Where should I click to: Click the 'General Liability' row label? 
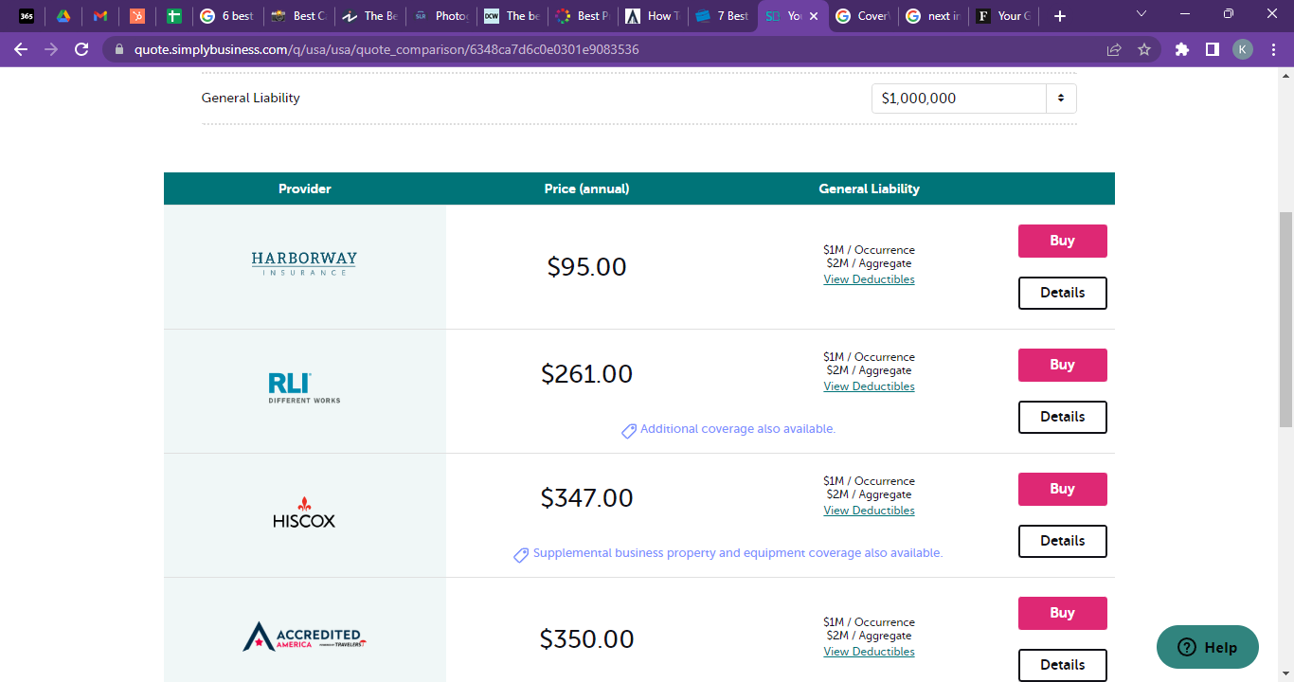[x=251, y=98]
